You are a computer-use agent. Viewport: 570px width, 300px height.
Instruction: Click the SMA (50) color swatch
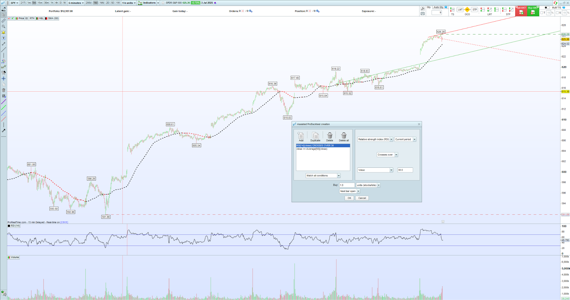tap(46, 18)
